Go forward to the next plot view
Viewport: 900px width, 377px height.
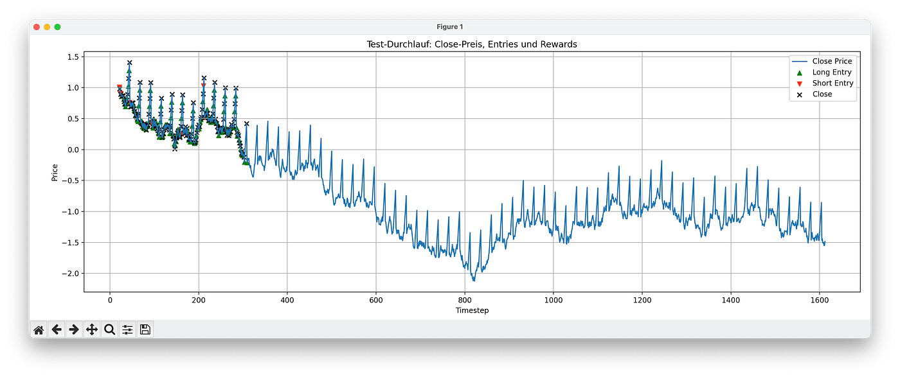pyautogui.click(x=74, y=329)
